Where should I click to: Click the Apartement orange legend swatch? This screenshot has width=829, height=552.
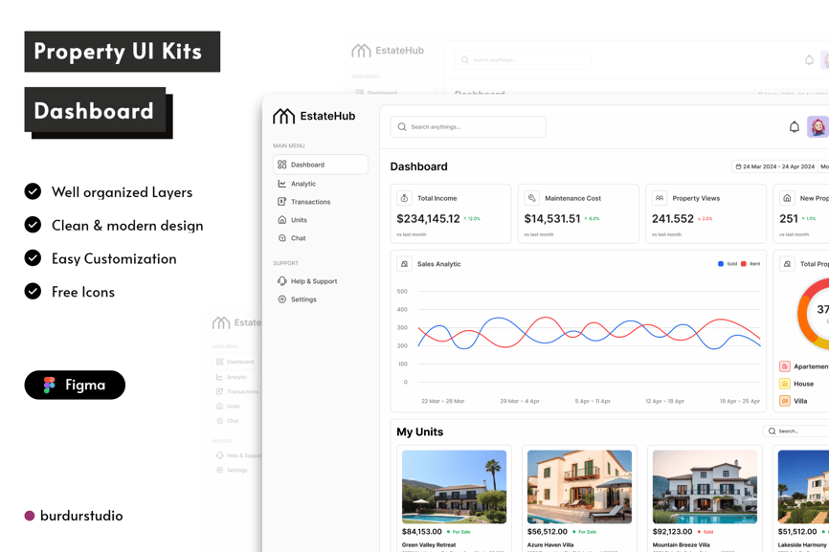pyautogui.click(x=784, y=366)
